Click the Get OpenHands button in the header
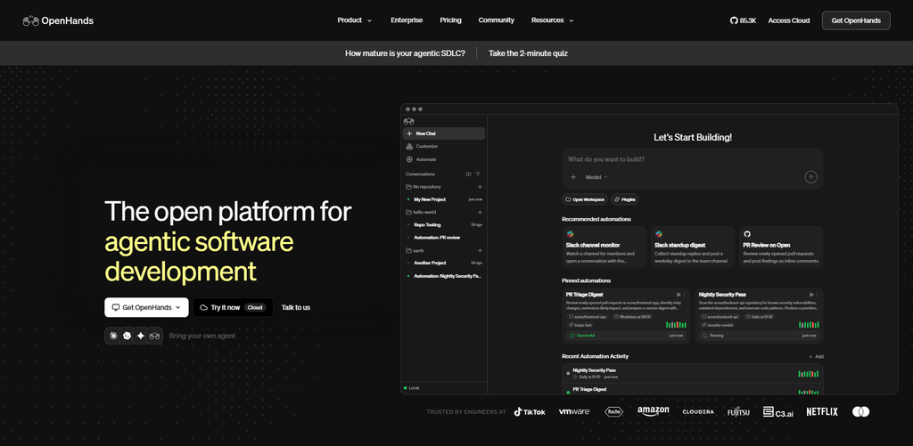The height and width of the screenshot is (446, 913). (x=856, y=20)
